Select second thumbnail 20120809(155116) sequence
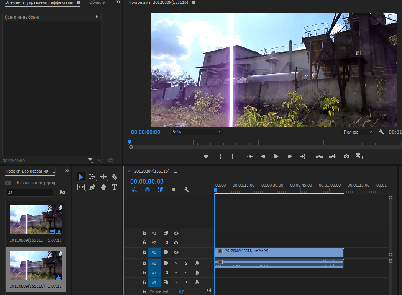 36,265
